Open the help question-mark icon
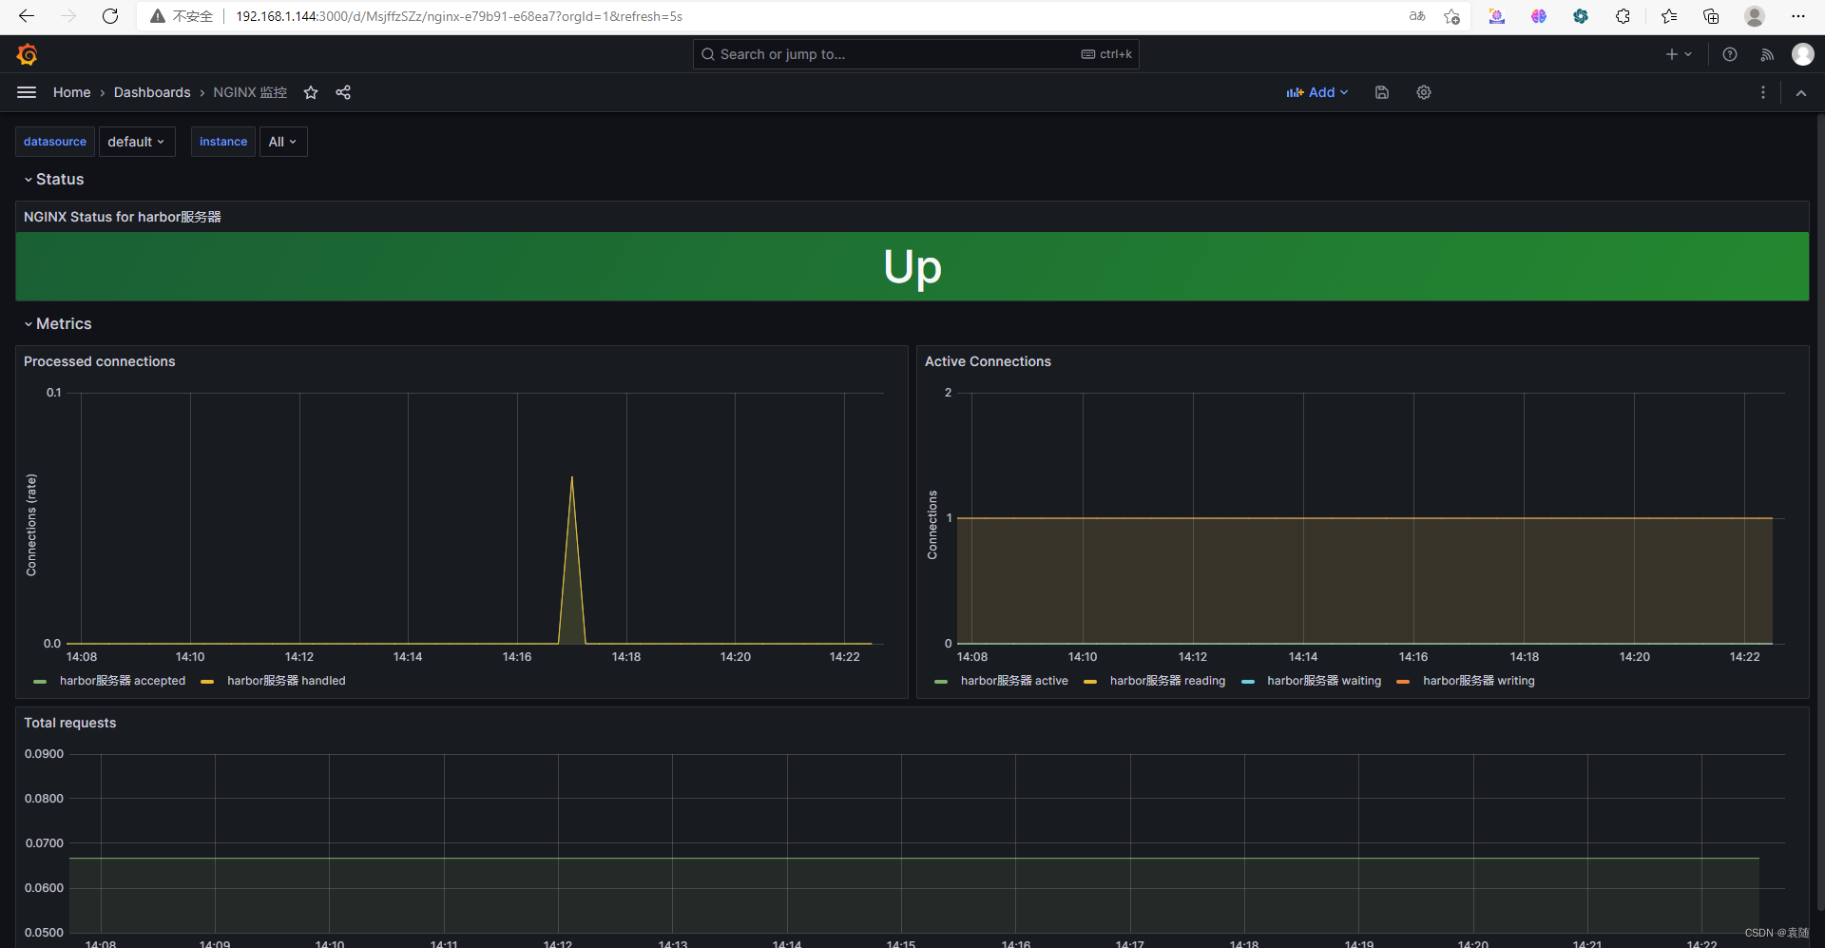This screenshot has width=1825, height=948. pyautogui.click(x=1730, y=54)
